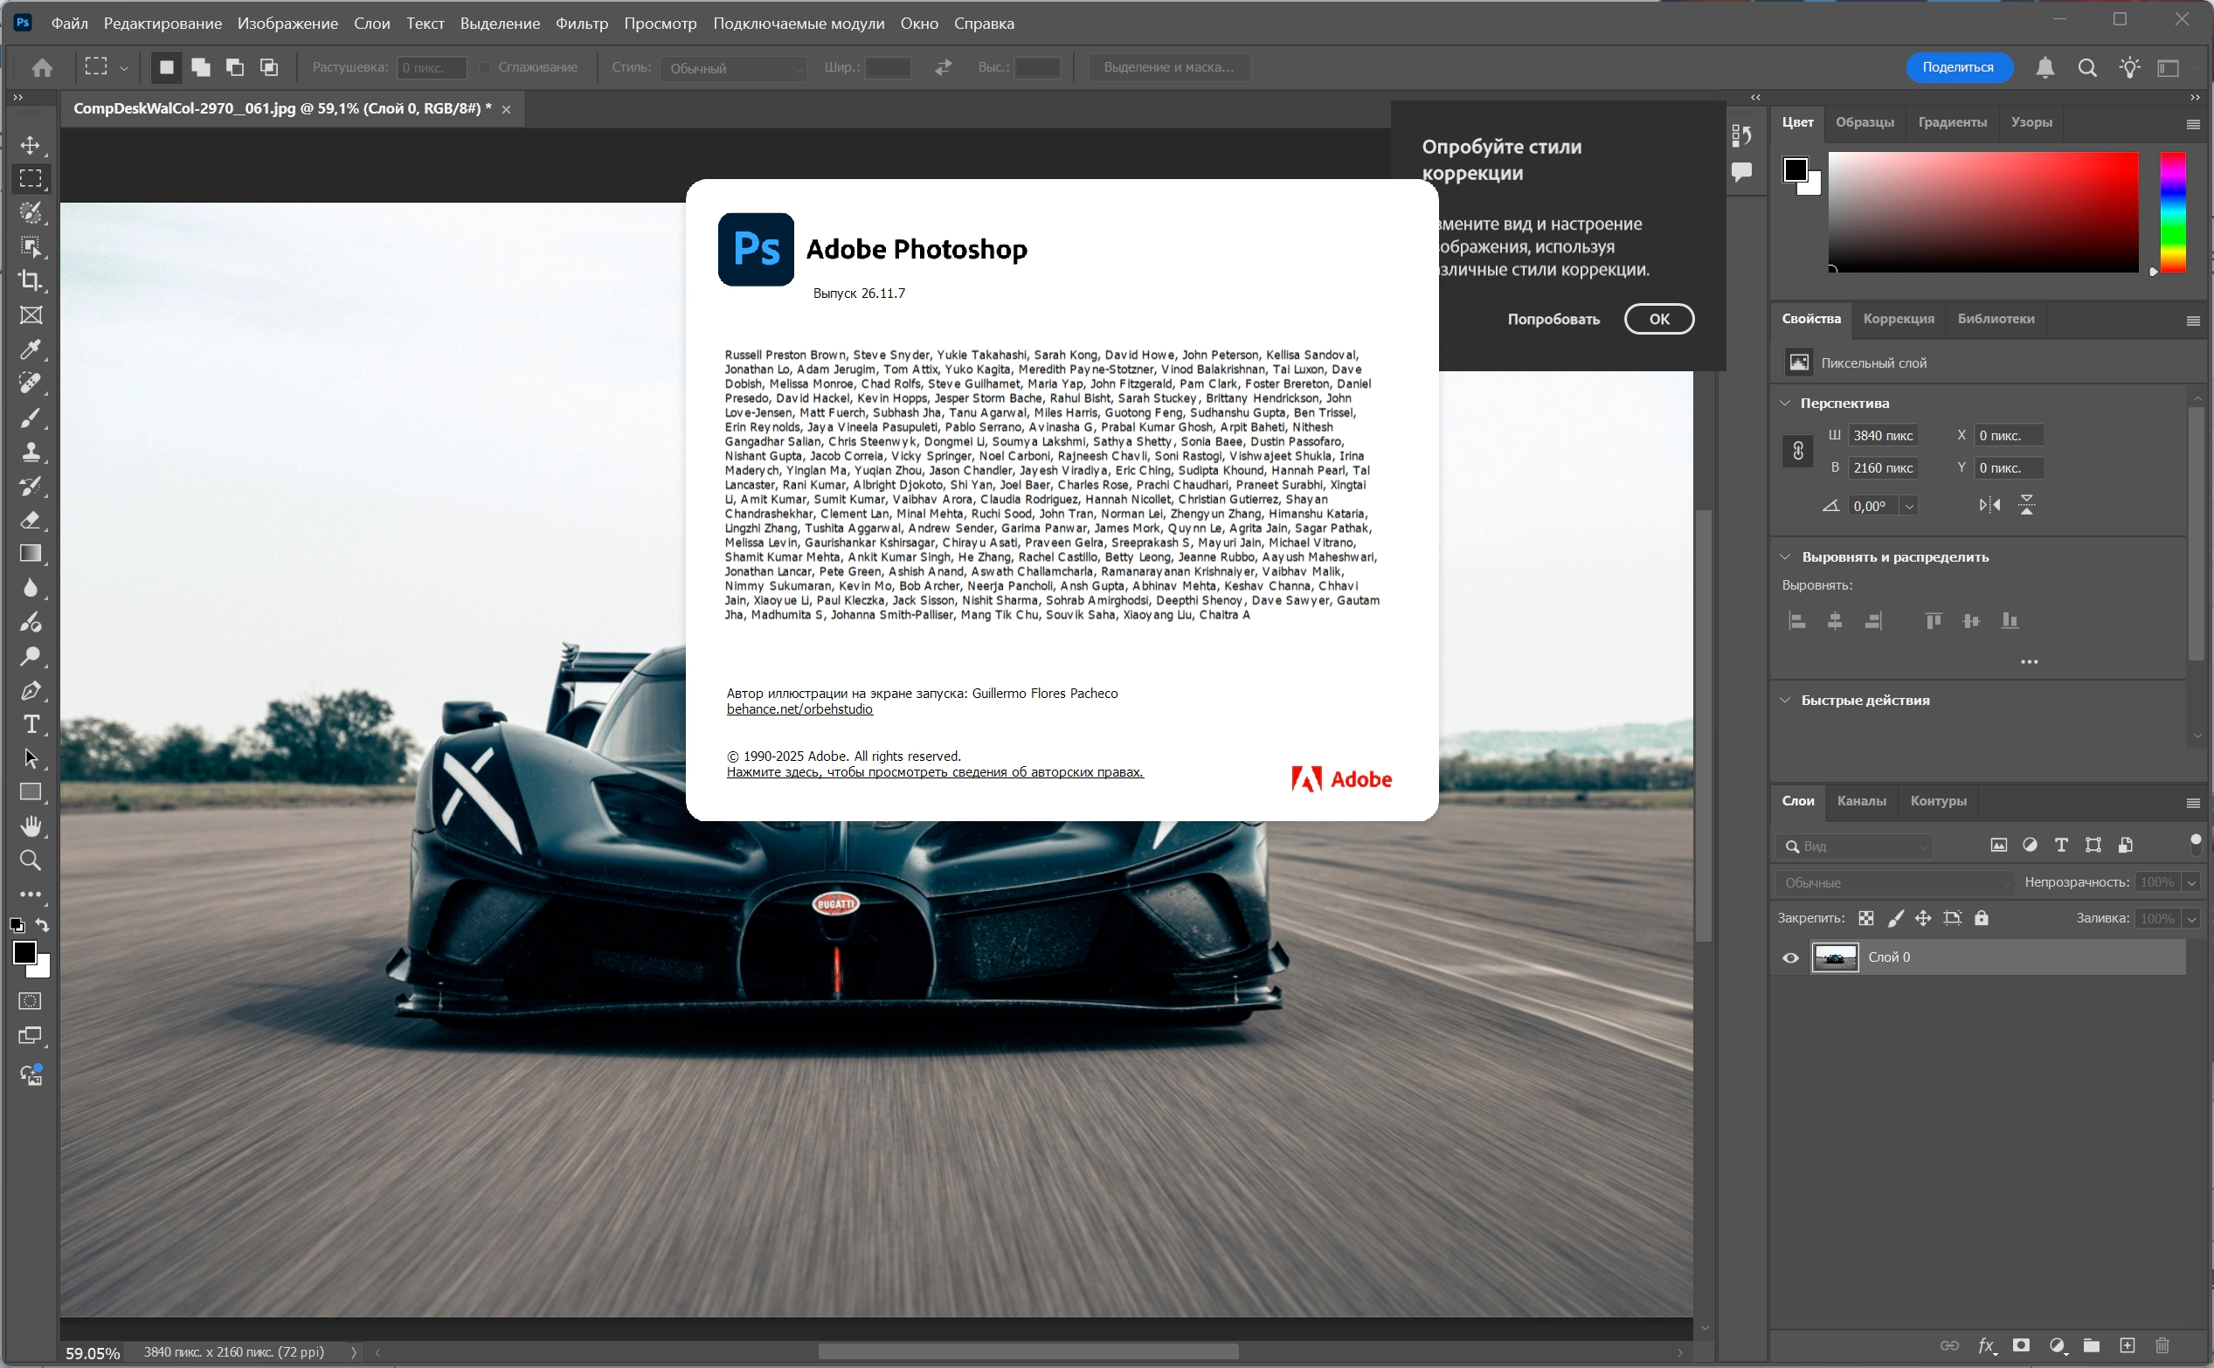The image size is (2214, 1368).
Task: Open the behance.net/orbehstudio link
Action: (x=799, y=709)
